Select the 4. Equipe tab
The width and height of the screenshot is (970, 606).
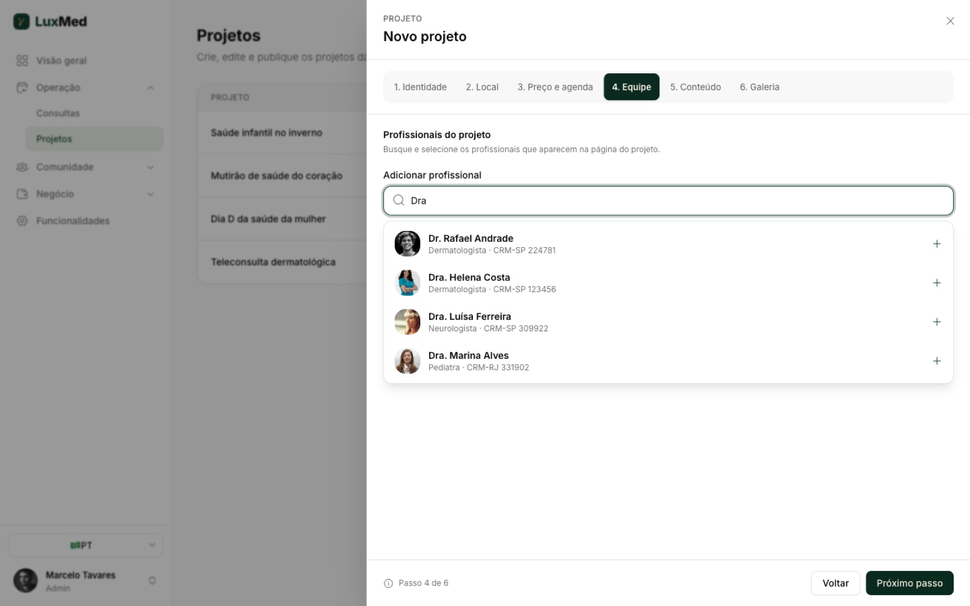632,87
